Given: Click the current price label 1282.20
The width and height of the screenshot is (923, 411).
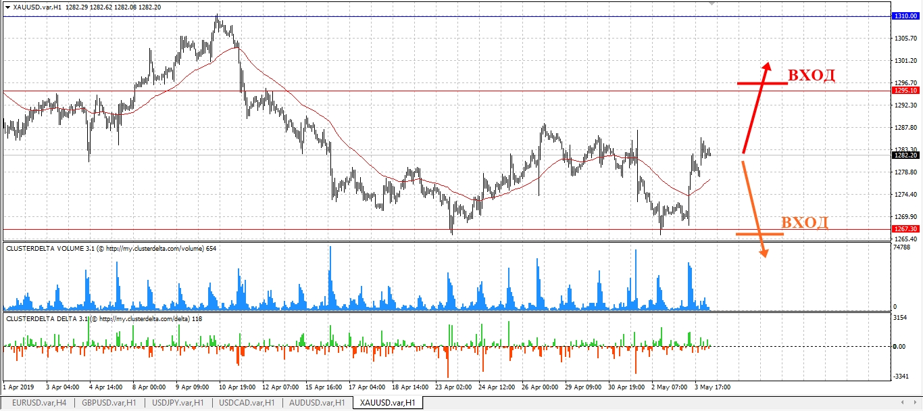Looking at the screenshot, I should click(x=905, y=155).
